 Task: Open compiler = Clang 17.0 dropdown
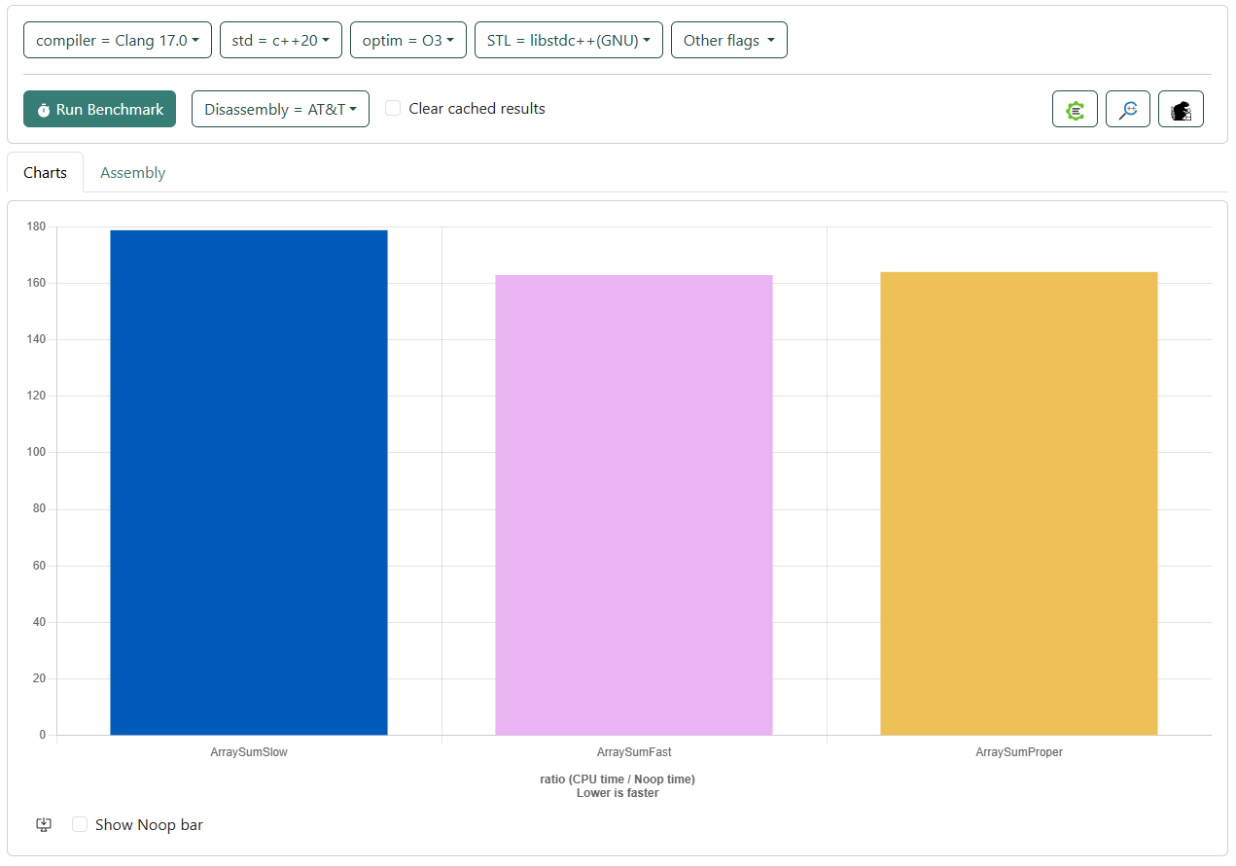(118, 40)
